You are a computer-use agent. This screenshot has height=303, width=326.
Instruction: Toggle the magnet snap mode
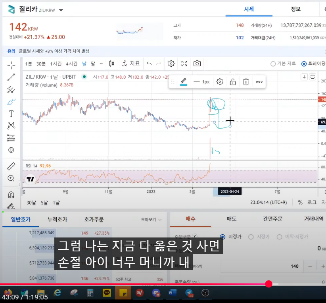pyautogui.click(x=11, y=195)
